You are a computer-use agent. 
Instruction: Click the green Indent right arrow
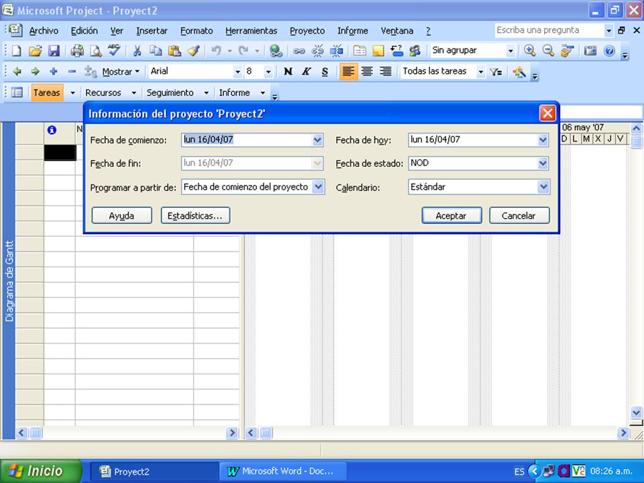pyautogui.click(x=36, y=72)
